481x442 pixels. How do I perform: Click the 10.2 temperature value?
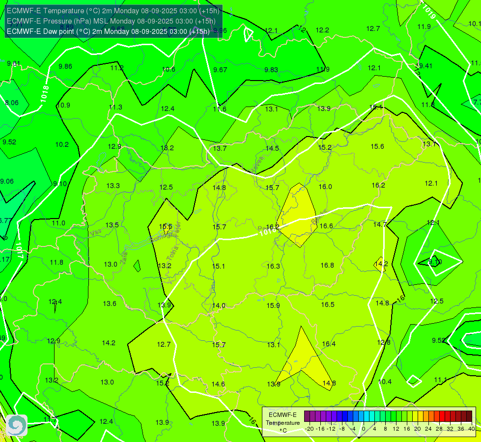[62, 144]
